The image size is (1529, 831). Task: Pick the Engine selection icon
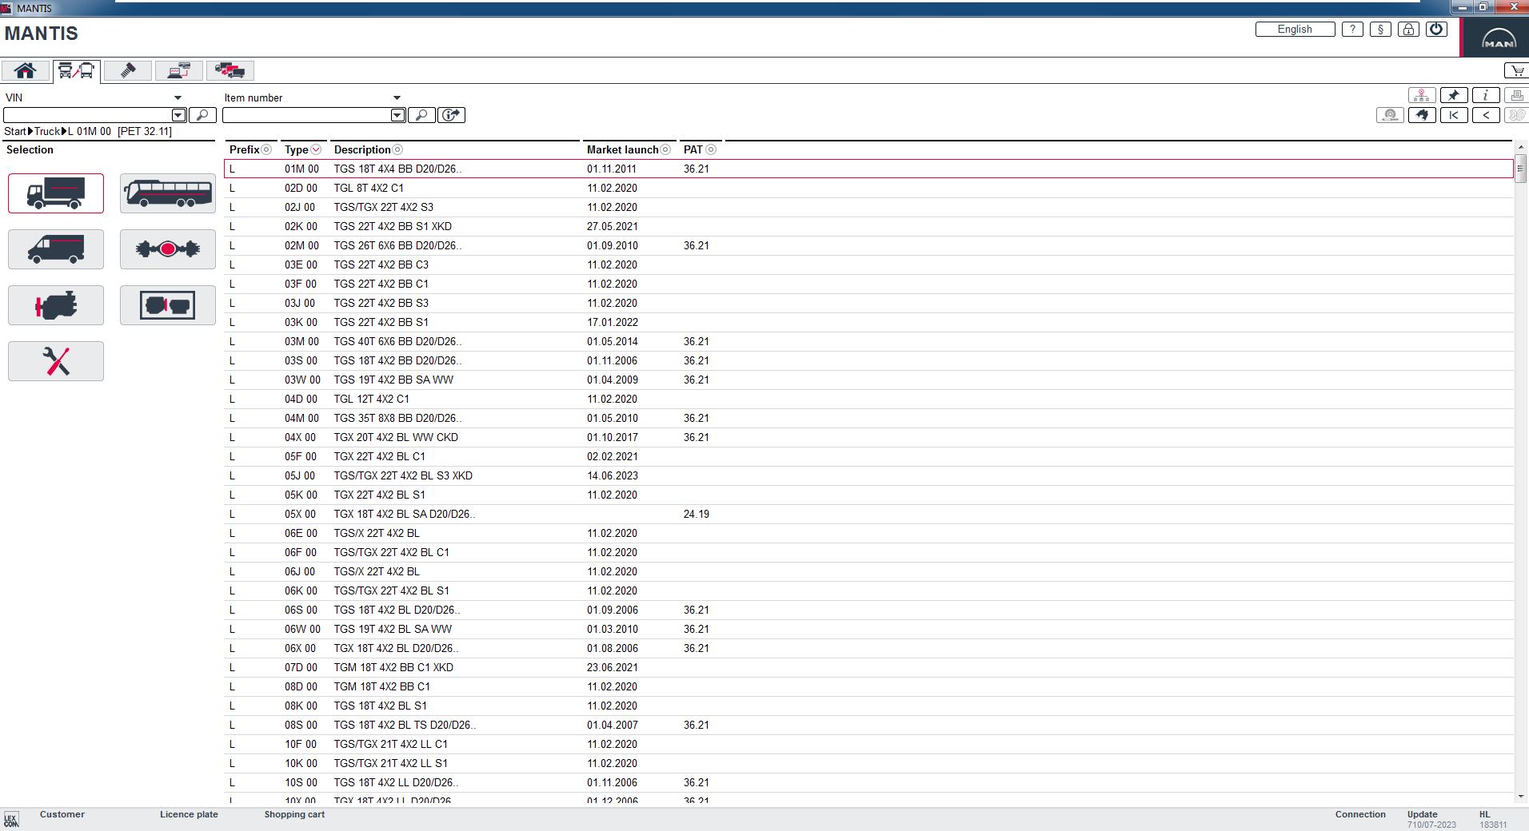click(55, 304)
